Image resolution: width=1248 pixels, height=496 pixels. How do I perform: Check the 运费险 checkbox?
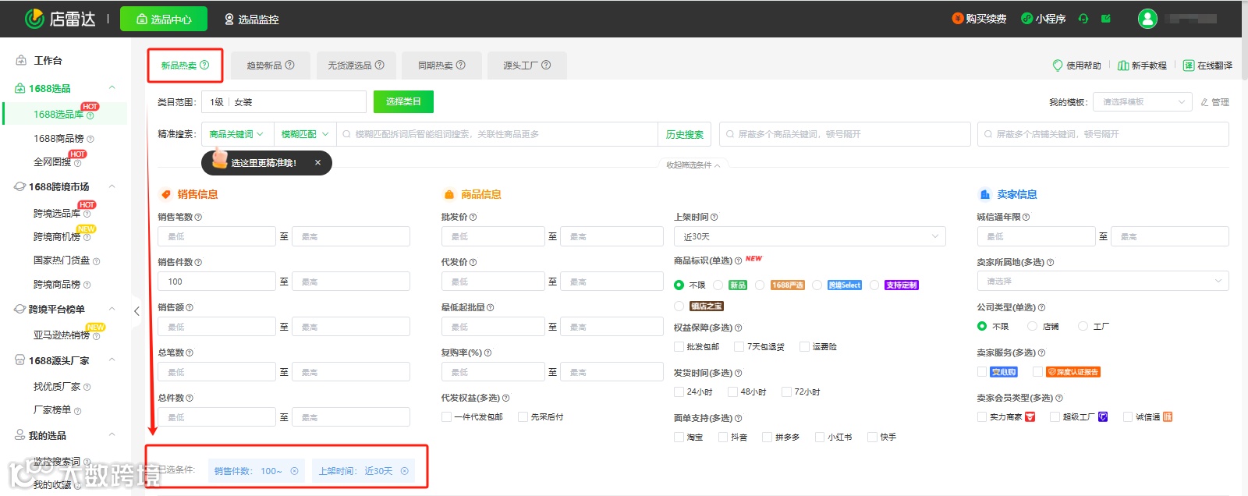point(804,346)
